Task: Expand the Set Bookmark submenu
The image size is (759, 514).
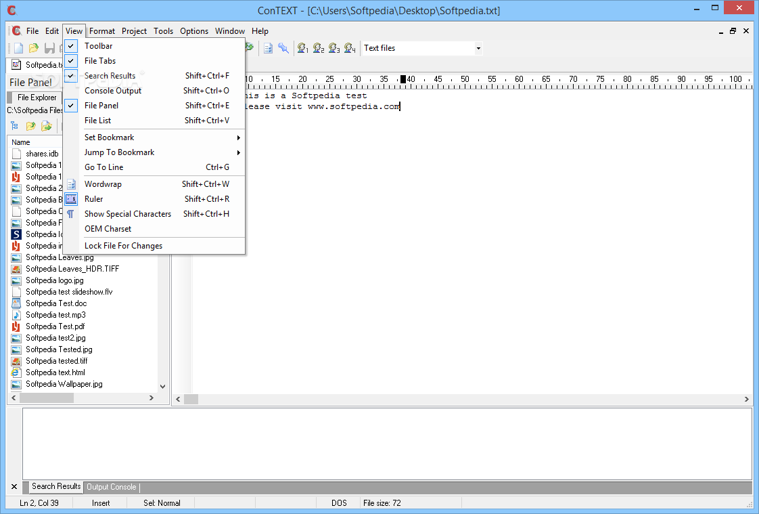Action: pos(154,137)
